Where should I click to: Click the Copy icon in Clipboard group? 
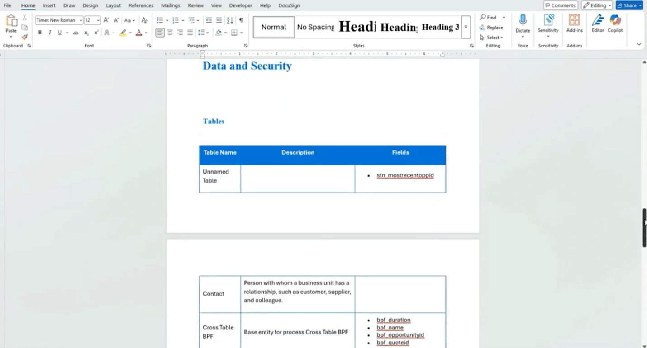(x=24, y=27)
